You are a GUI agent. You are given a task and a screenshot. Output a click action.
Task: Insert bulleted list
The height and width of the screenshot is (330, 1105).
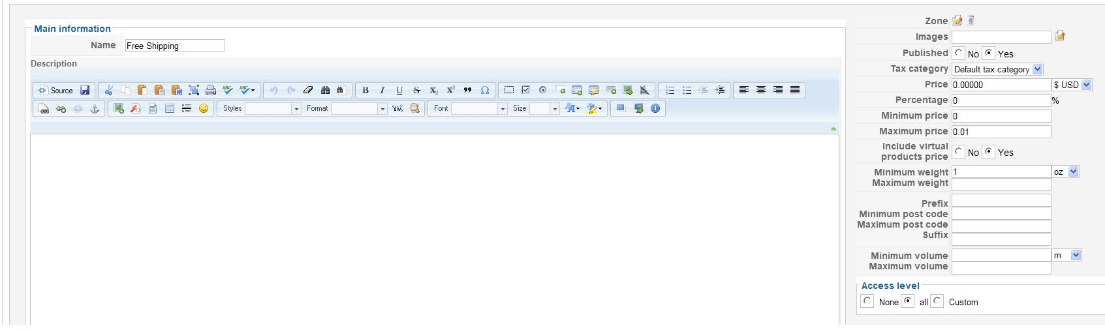click(687, 90)
